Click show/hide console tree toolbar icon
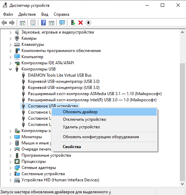 [x=23, y=23]
